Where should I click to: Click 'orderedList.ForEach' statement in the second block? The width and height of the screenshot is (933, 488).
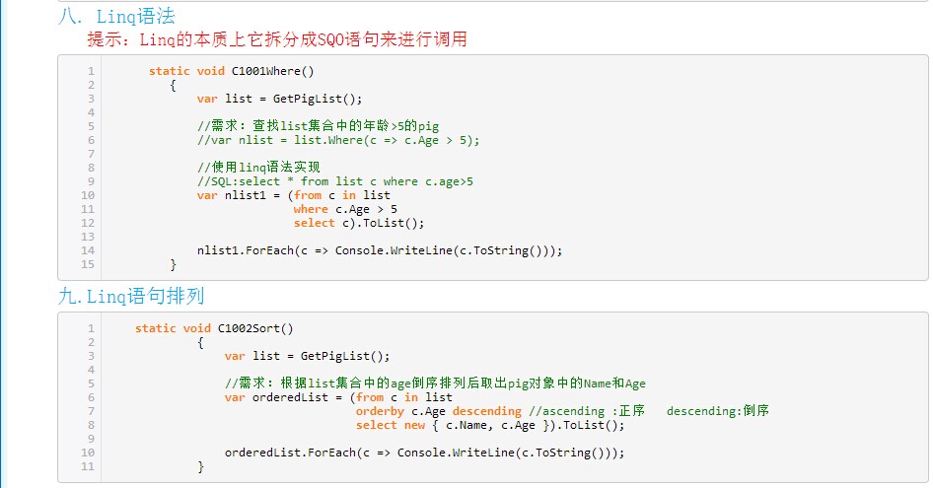[x=425, y=453]
